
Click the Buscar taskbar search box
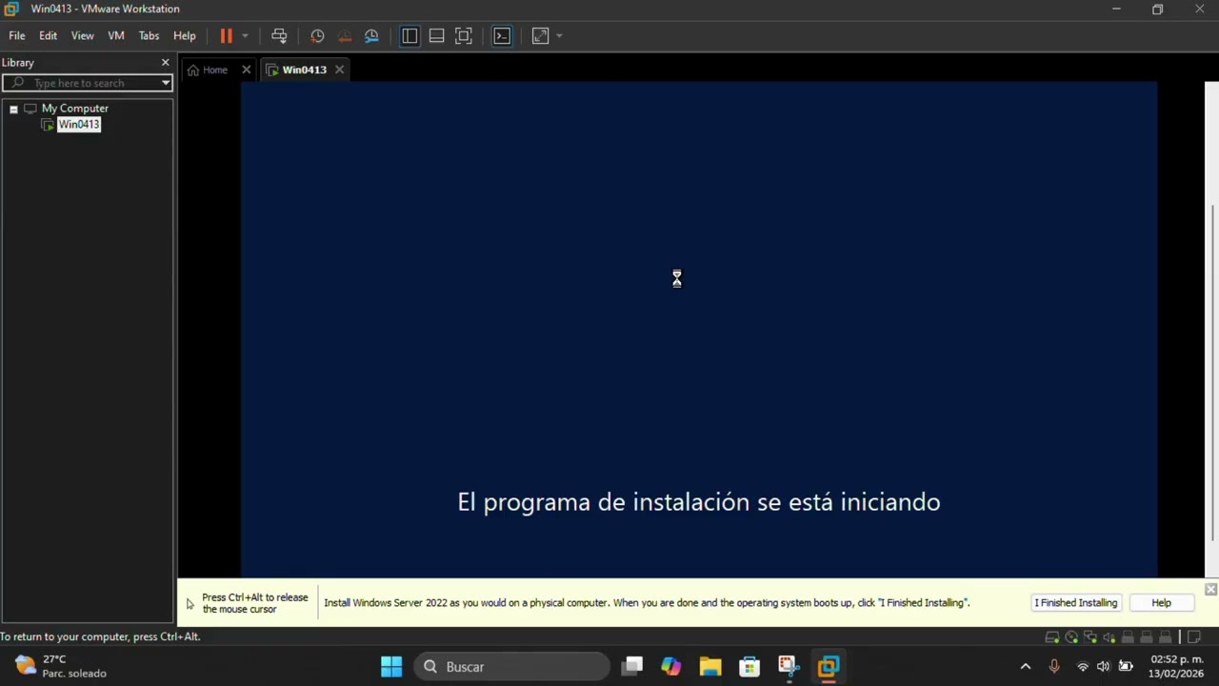tap(512, 667)
